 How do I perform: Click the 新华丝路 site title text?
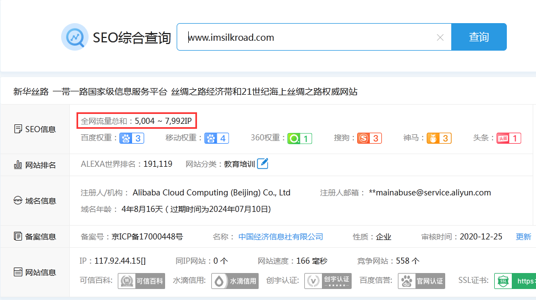click(x=31, y=92)
